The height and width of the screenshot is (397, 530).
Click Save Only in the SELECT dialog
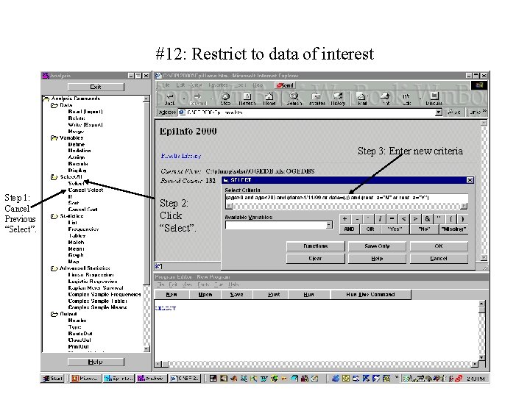coord(377,246)
